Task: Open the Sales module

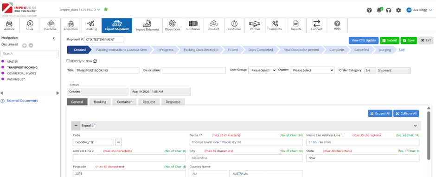Action: click(x=30, y=25)
